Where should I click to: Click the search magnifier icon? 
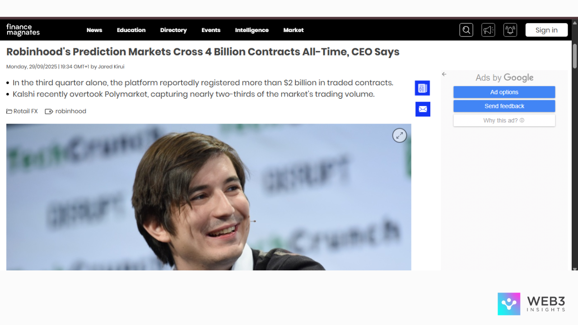(466, 30)
